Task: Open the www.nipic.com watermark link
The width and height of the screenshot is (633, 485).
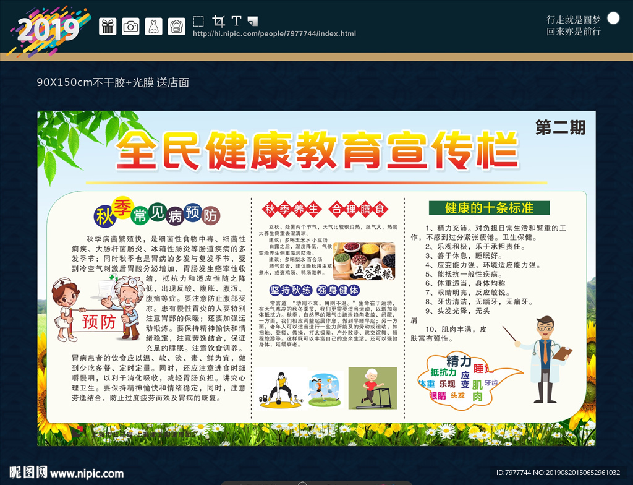Action: (87, 473)
